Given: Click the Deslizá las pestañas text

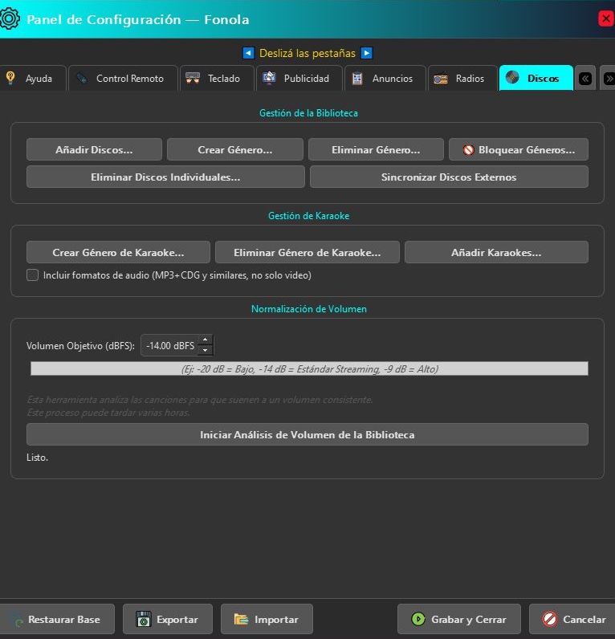Looking at the screenshot, I should (307, 53).
